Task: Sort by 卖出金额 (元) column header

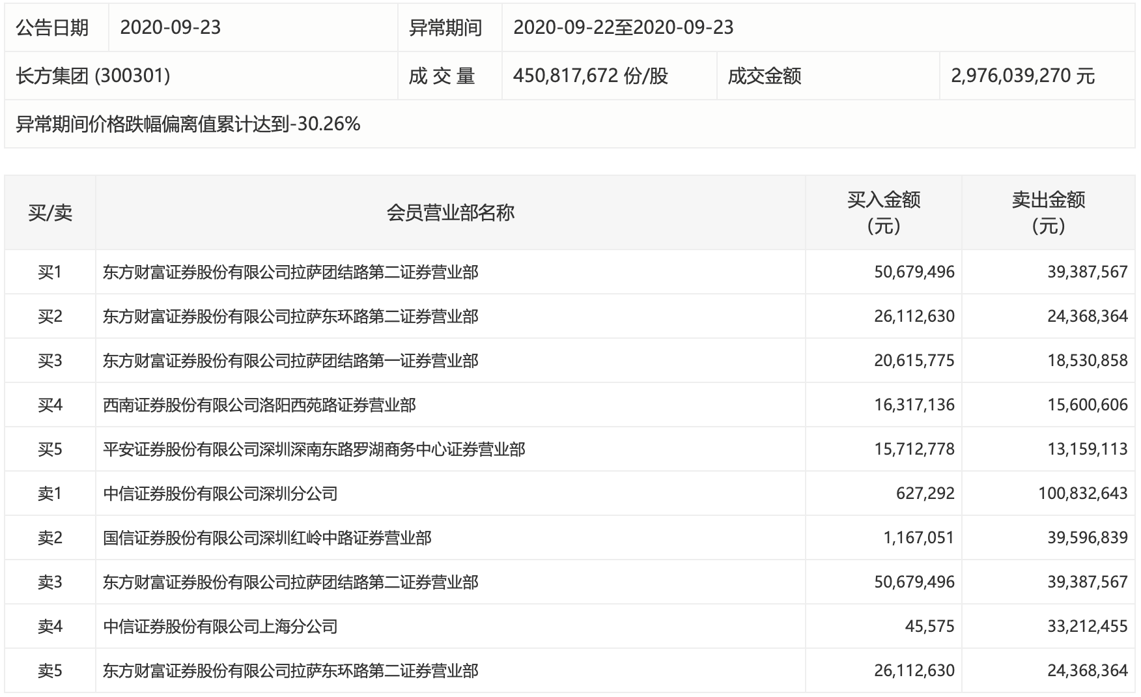Action: pos(1048,213)
